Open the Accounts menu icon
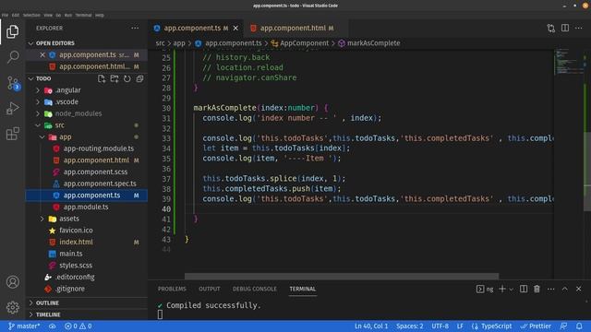Viewport: 591px width, 332px height. (12, 282)
